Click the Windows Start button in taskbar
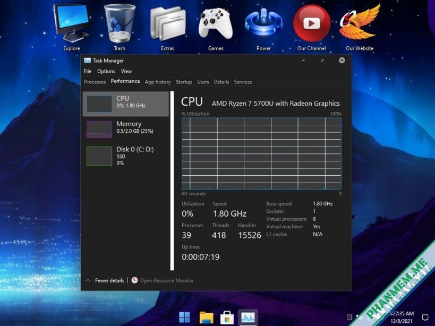435x326 pixels. coord(184,318)
